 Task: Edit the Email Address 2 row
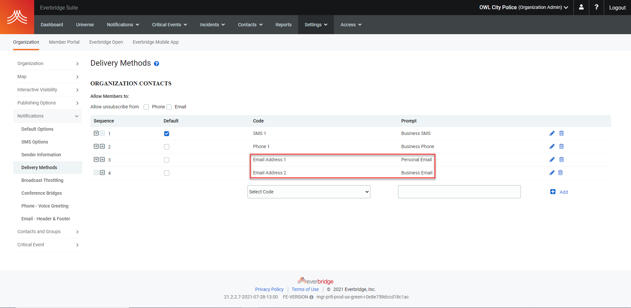552,173
